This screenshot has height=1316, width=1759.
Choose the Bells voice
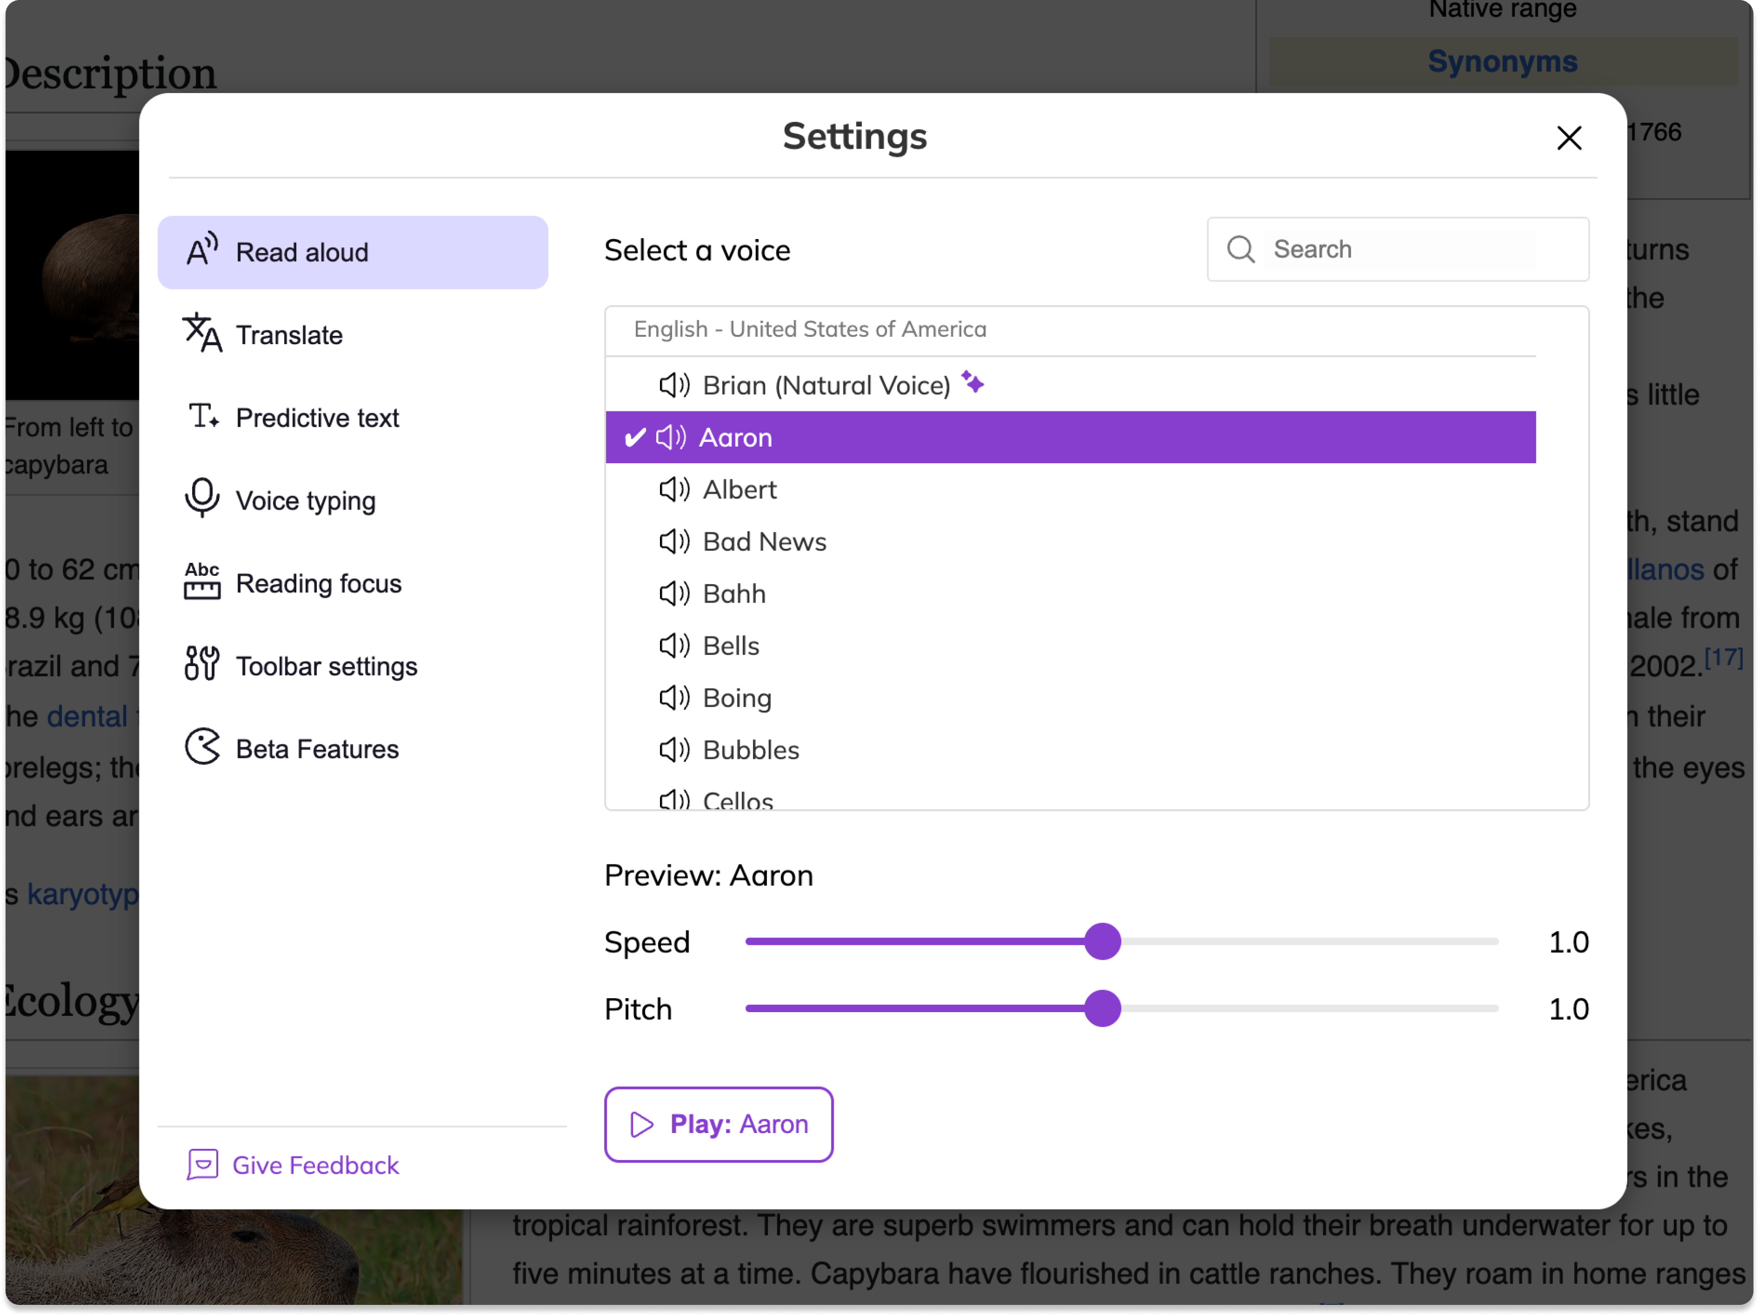tap(1070, 645)
